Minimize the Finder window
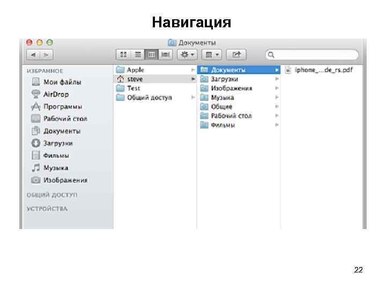The image size is (386, 289). pos(40,42)
